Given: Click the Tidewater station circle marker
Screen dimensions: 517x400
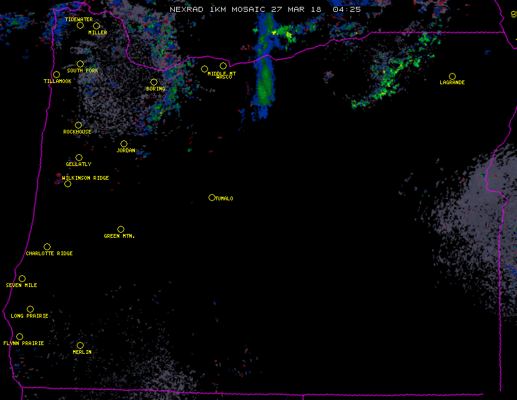Looking at the screenshot, I should [x=80, y=26].
